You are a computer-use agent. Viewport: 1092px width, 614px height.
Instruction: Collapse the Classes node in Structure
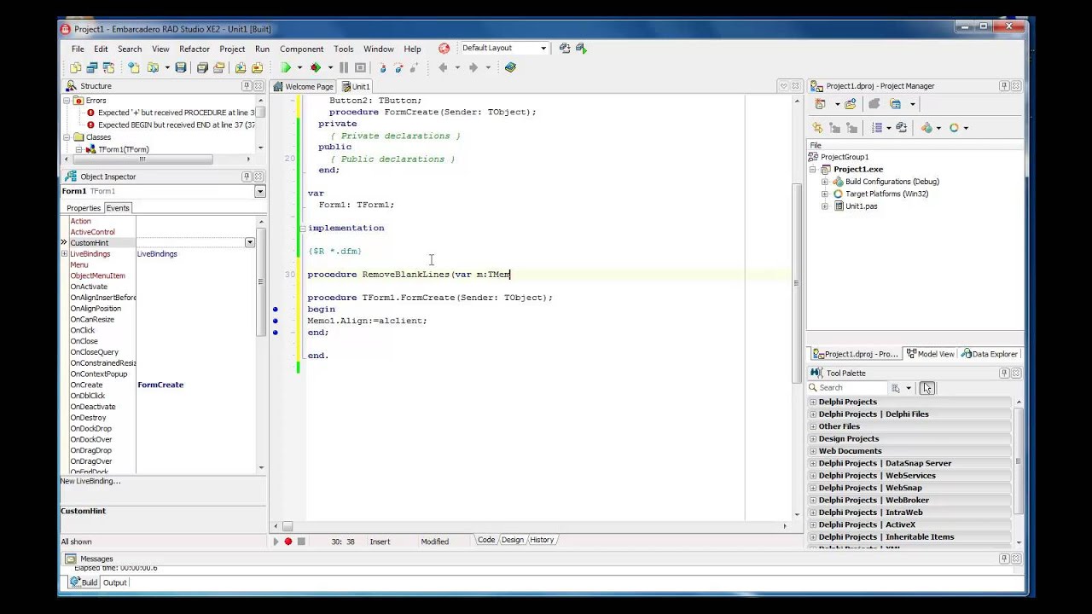click(67, 137)
